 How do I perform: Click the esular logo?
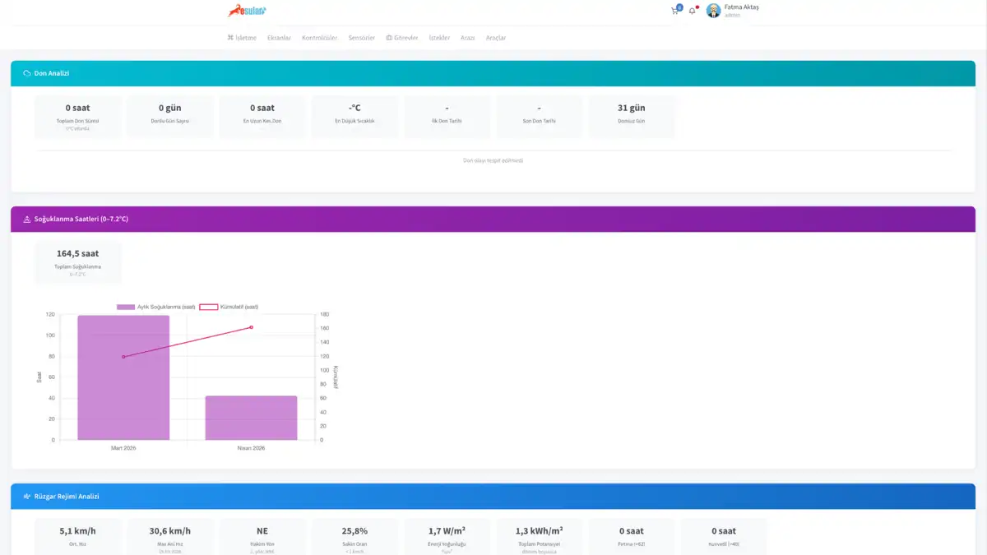coord(248,11)
